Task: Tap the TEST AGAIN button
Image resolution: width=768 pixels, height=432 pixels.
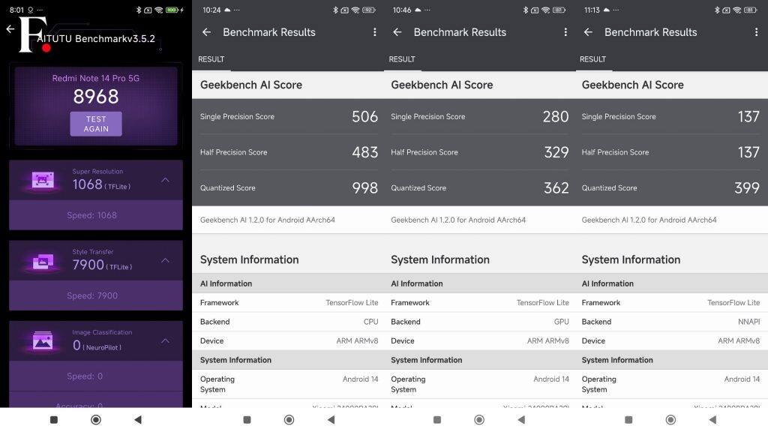Action: tap(96, 124)
